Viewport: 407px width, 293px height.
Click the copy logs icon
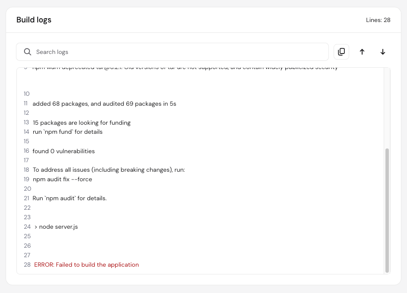(341, 52)
